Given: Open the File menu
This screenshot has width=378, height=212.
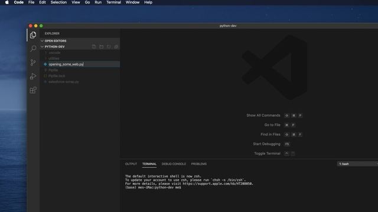Looking at the screenshot, I should point(31,2).
